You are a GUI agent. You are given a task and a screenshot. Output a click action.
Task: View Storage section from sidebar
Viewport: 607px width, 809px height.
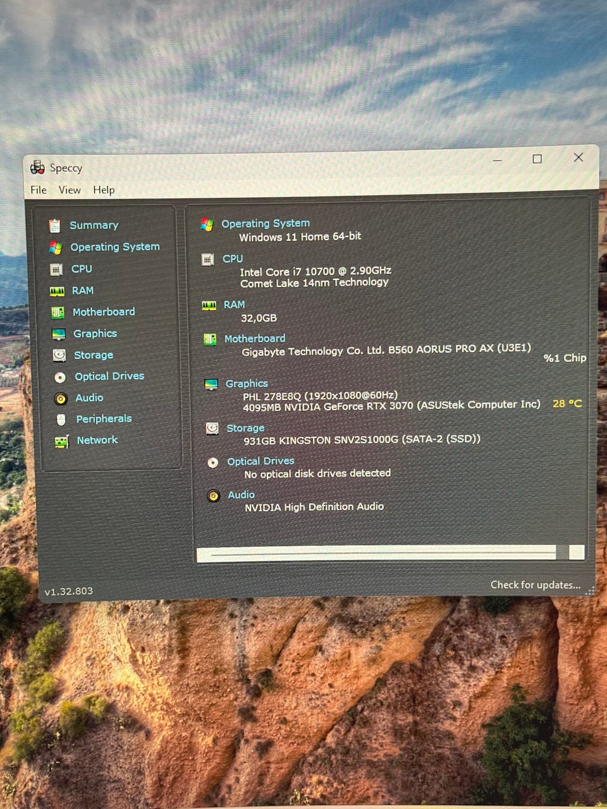94,355
